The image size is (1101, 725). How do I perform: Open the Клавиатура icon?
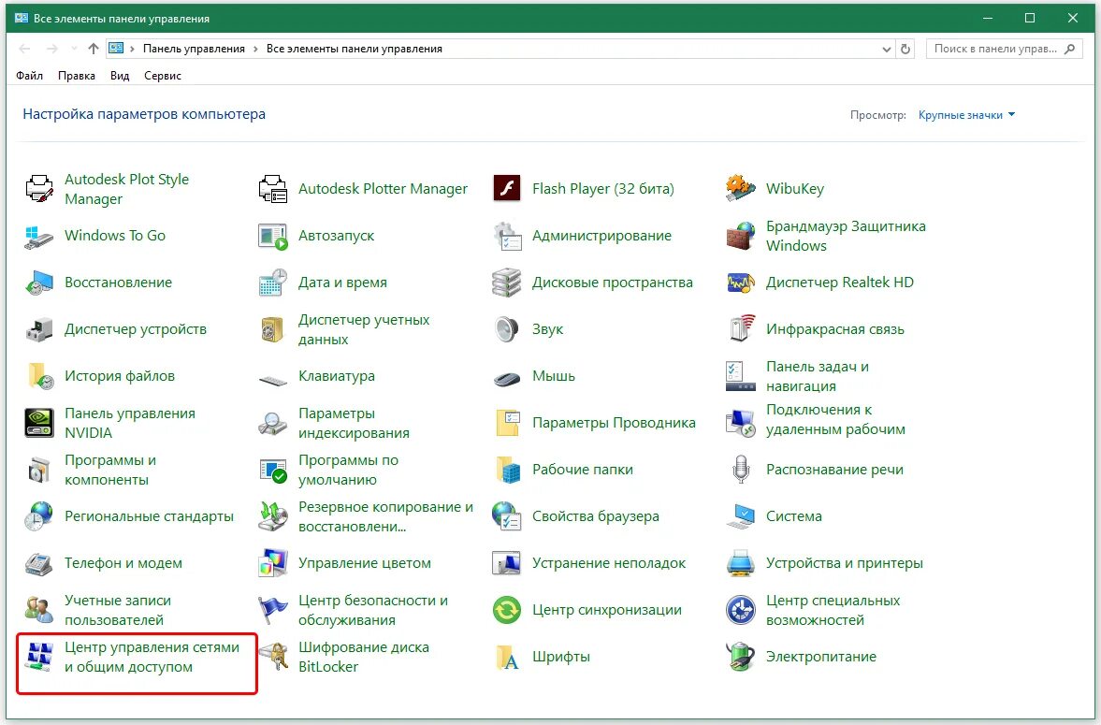273,380
